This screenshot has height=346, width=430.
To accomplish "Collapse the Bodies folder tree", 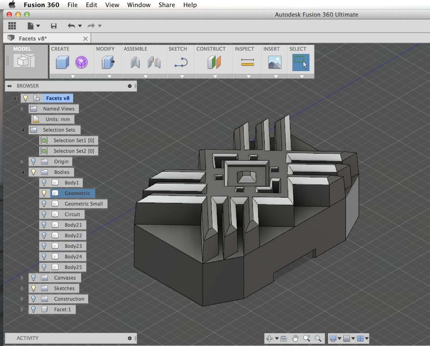I will tap(22, 172).
